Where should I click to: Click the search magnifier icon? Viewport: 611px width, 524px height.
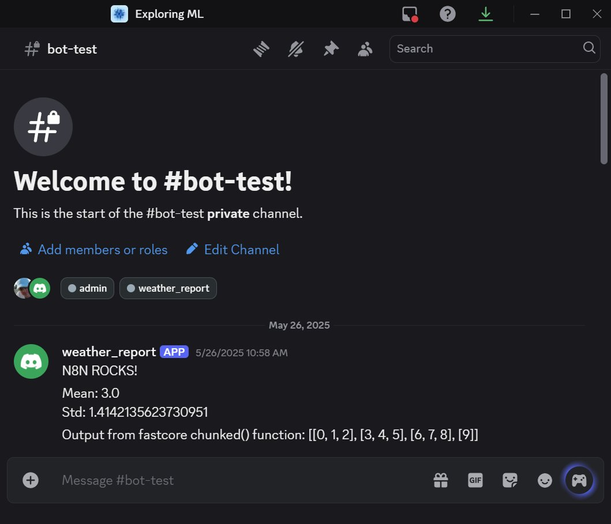(x=588, y=48)
